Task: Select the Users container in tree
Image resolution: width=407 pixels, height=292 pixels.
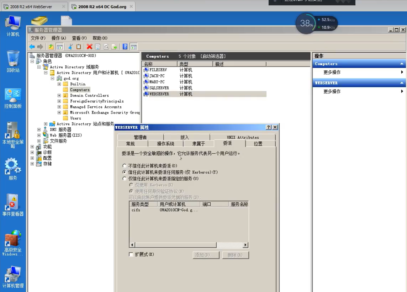Action: click(75, 118)
